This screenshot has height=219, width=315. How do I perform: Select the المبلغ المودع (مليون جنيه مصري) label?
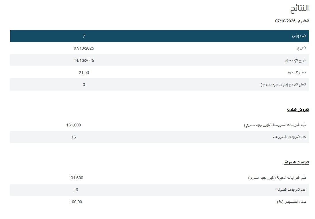(x=283, y=85)
